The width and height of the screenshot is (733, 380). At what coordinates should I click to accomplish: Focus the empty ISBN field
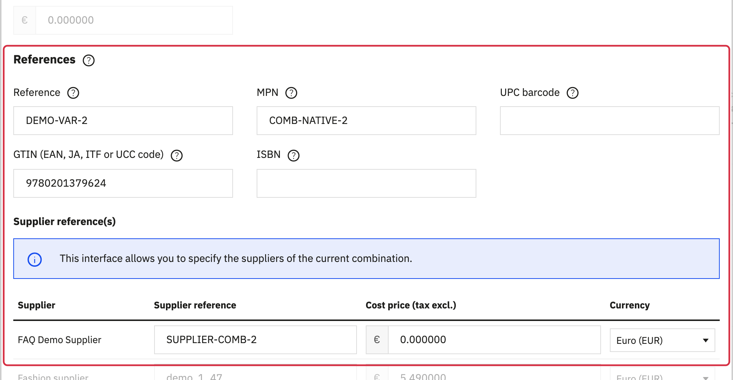click(366, 183)
